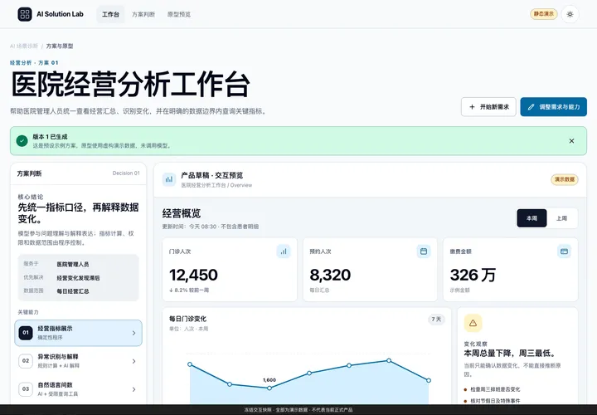Click the last data point on chart
The height and width of the screenshot is (415, 597).
coord(429,380)
